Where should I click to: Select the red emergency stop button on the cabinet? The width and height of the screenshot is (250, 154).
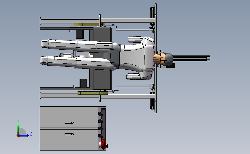click(x=104, y=144)
